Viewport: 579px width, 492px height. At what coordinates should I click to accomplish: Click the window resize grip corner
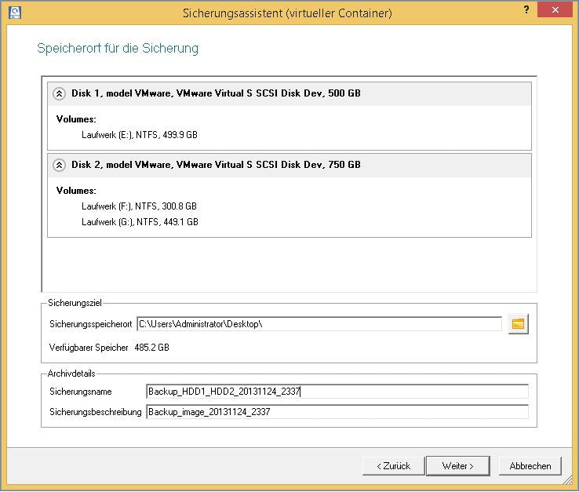(567, 479)
